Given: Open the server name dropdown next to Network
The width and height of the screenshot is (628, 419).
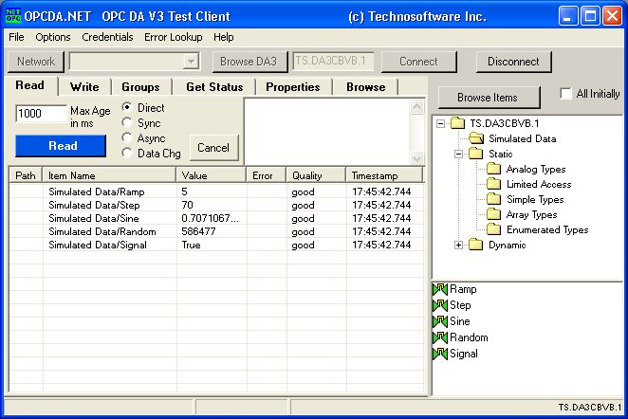Looking at the screenshot, I should (191, 62).
